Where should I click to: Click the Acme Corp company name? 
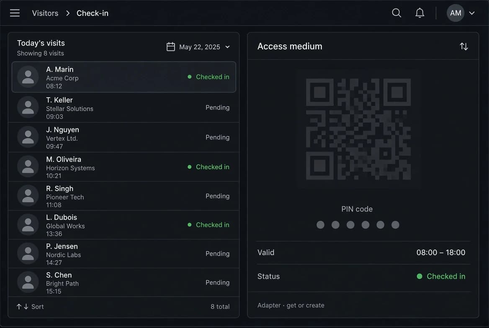[62, 78]
